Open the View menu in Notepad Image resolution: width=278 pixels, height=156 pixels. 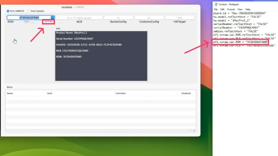point(240,9)
